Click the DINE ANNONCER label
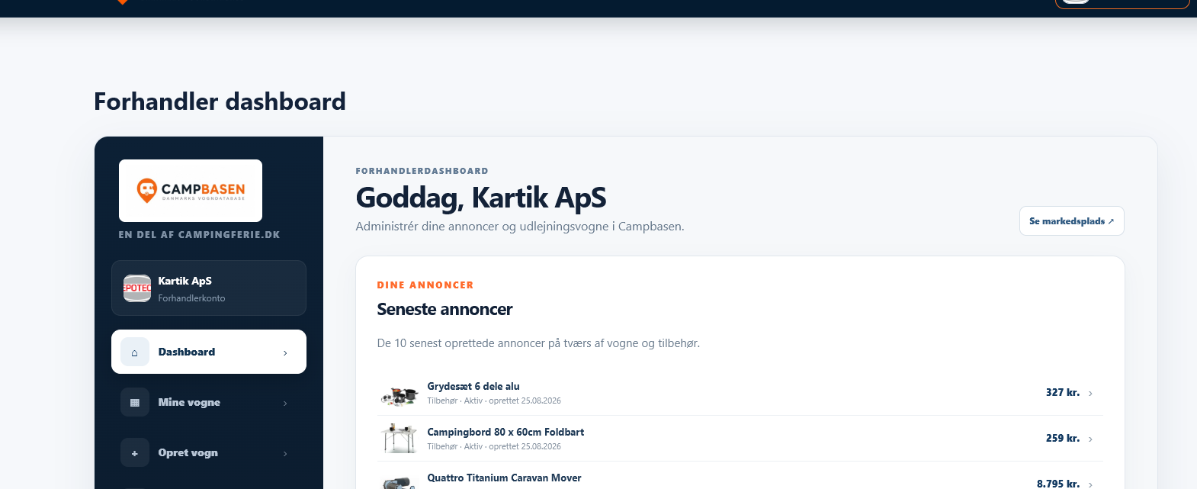The width and height of the screenshot is (1197, 489). point(425,285)
